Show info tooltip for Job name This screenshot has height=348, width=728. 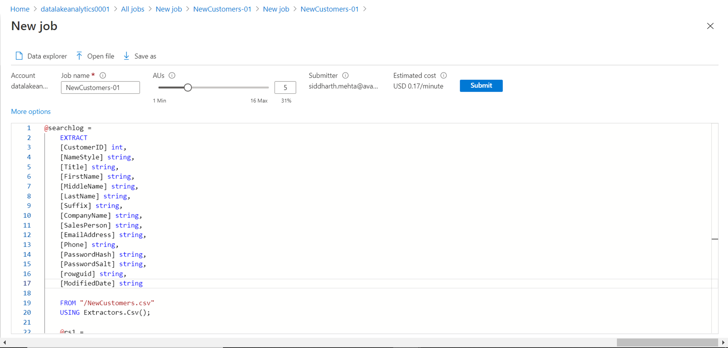(x=103, y=75)
